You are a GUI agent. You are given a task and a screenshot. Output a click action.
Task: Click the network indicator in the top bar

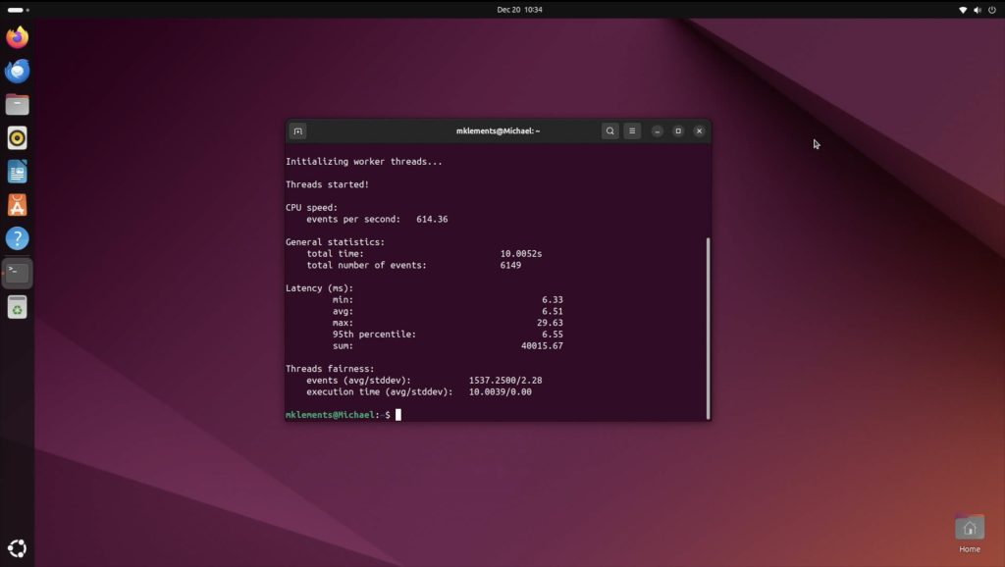963,10
